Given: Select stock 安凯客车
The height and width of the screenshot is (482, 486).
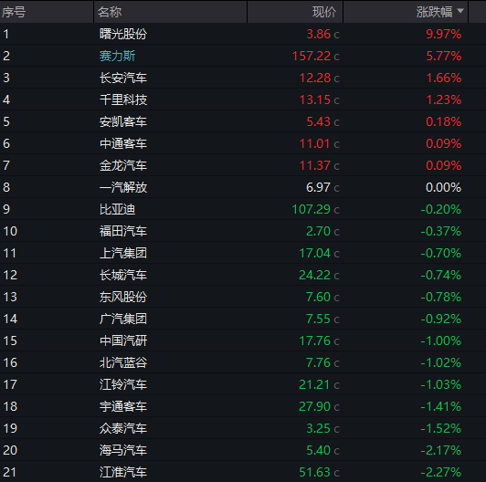Looking at the screenshot, I should [x=123, y=121].
